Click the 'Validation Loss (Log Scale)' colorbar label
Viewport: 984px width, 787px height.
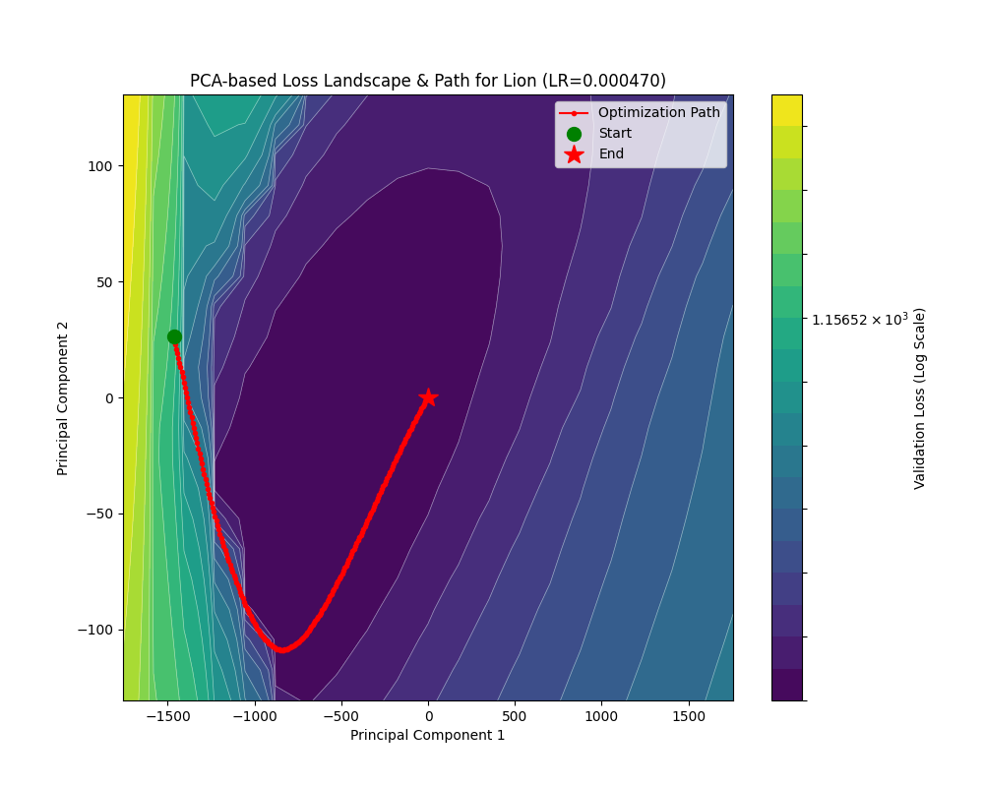coord(920,397)
